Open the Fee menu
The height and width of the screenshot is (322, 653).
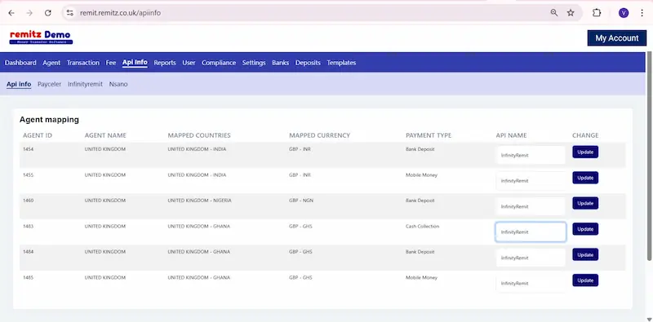tap(111, 63)
